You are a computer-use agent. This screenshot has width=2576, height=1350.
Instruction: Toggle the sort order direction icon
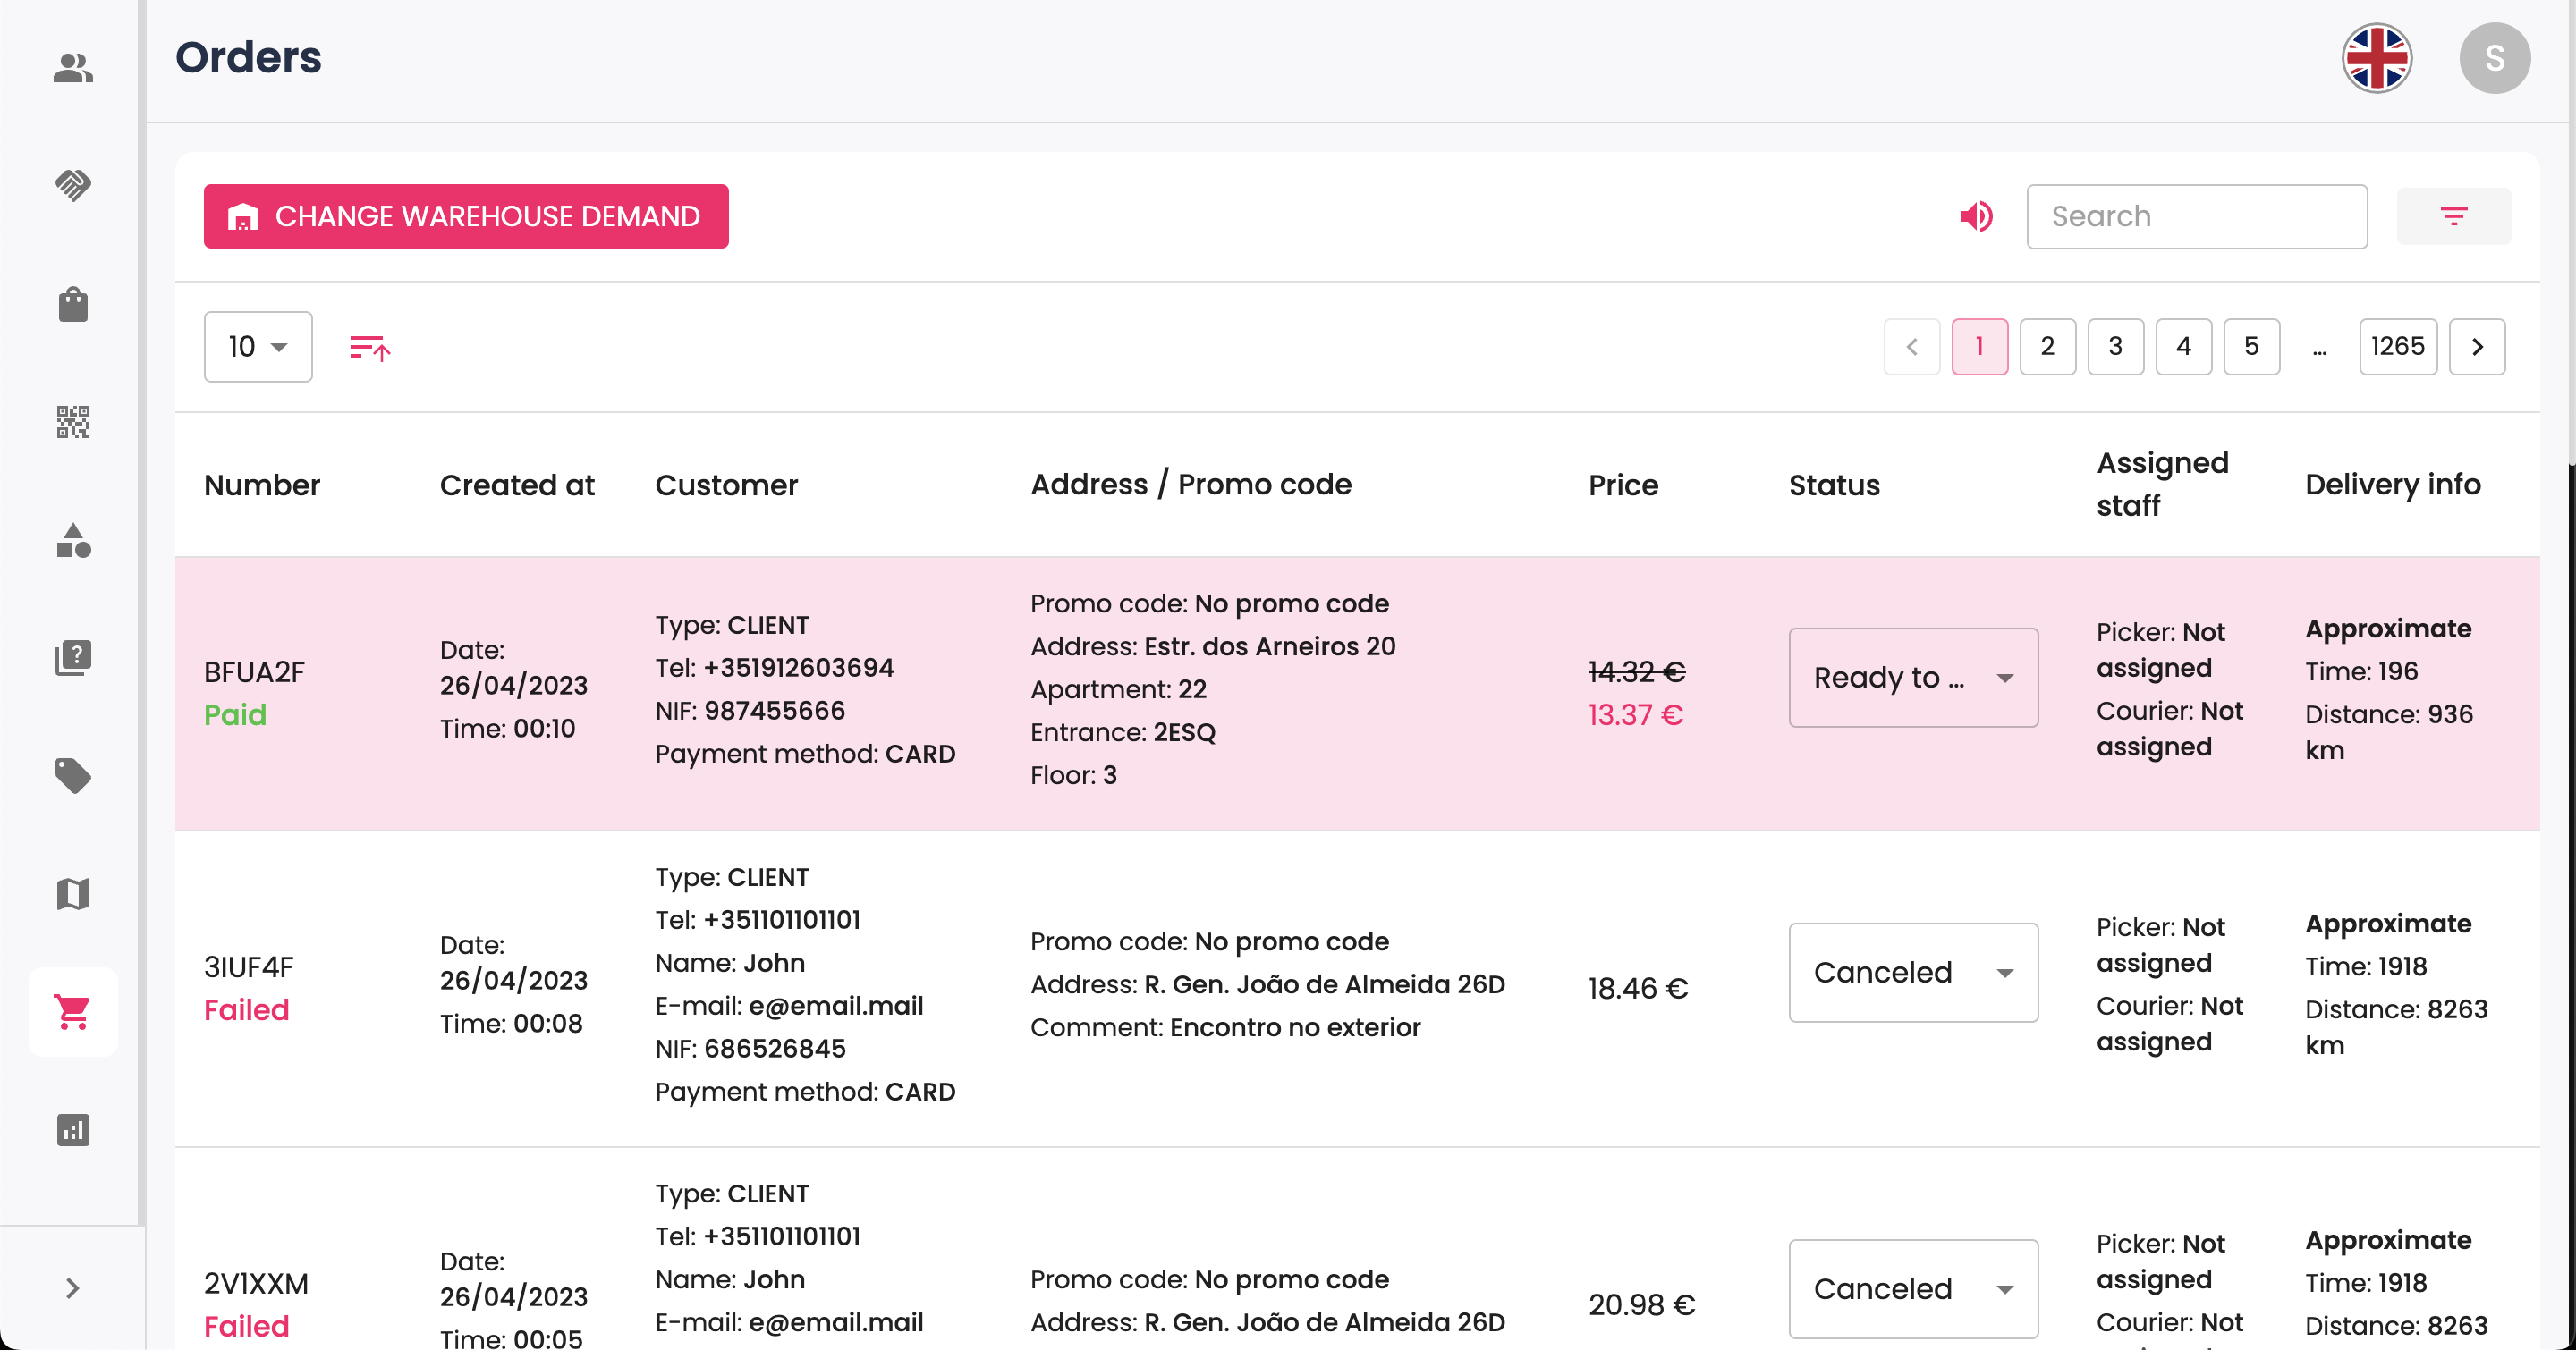tap(369, 347)
